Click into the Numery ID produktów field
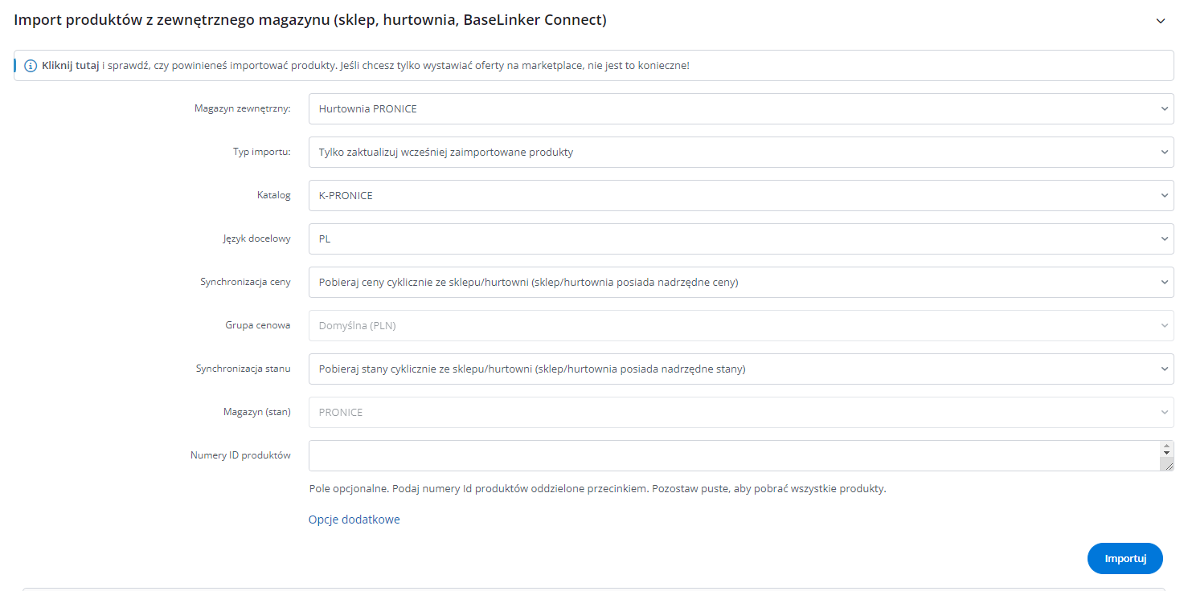This screenshot has height=591, width=1188. pyautogui.click(x=731, y=456)
